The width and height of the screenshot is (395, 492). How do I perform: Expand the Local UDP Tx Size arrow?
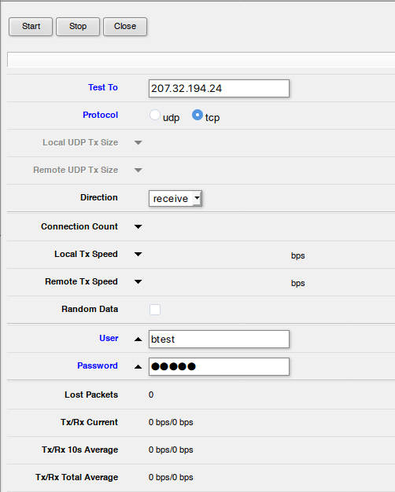pos(138,143)
